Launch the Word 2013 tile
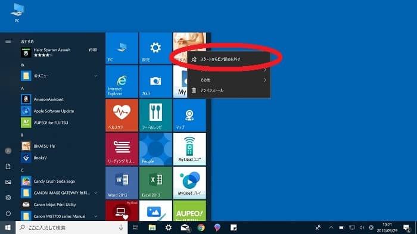Viewport: 417px width, 234px height. click(x=122, y=183)
